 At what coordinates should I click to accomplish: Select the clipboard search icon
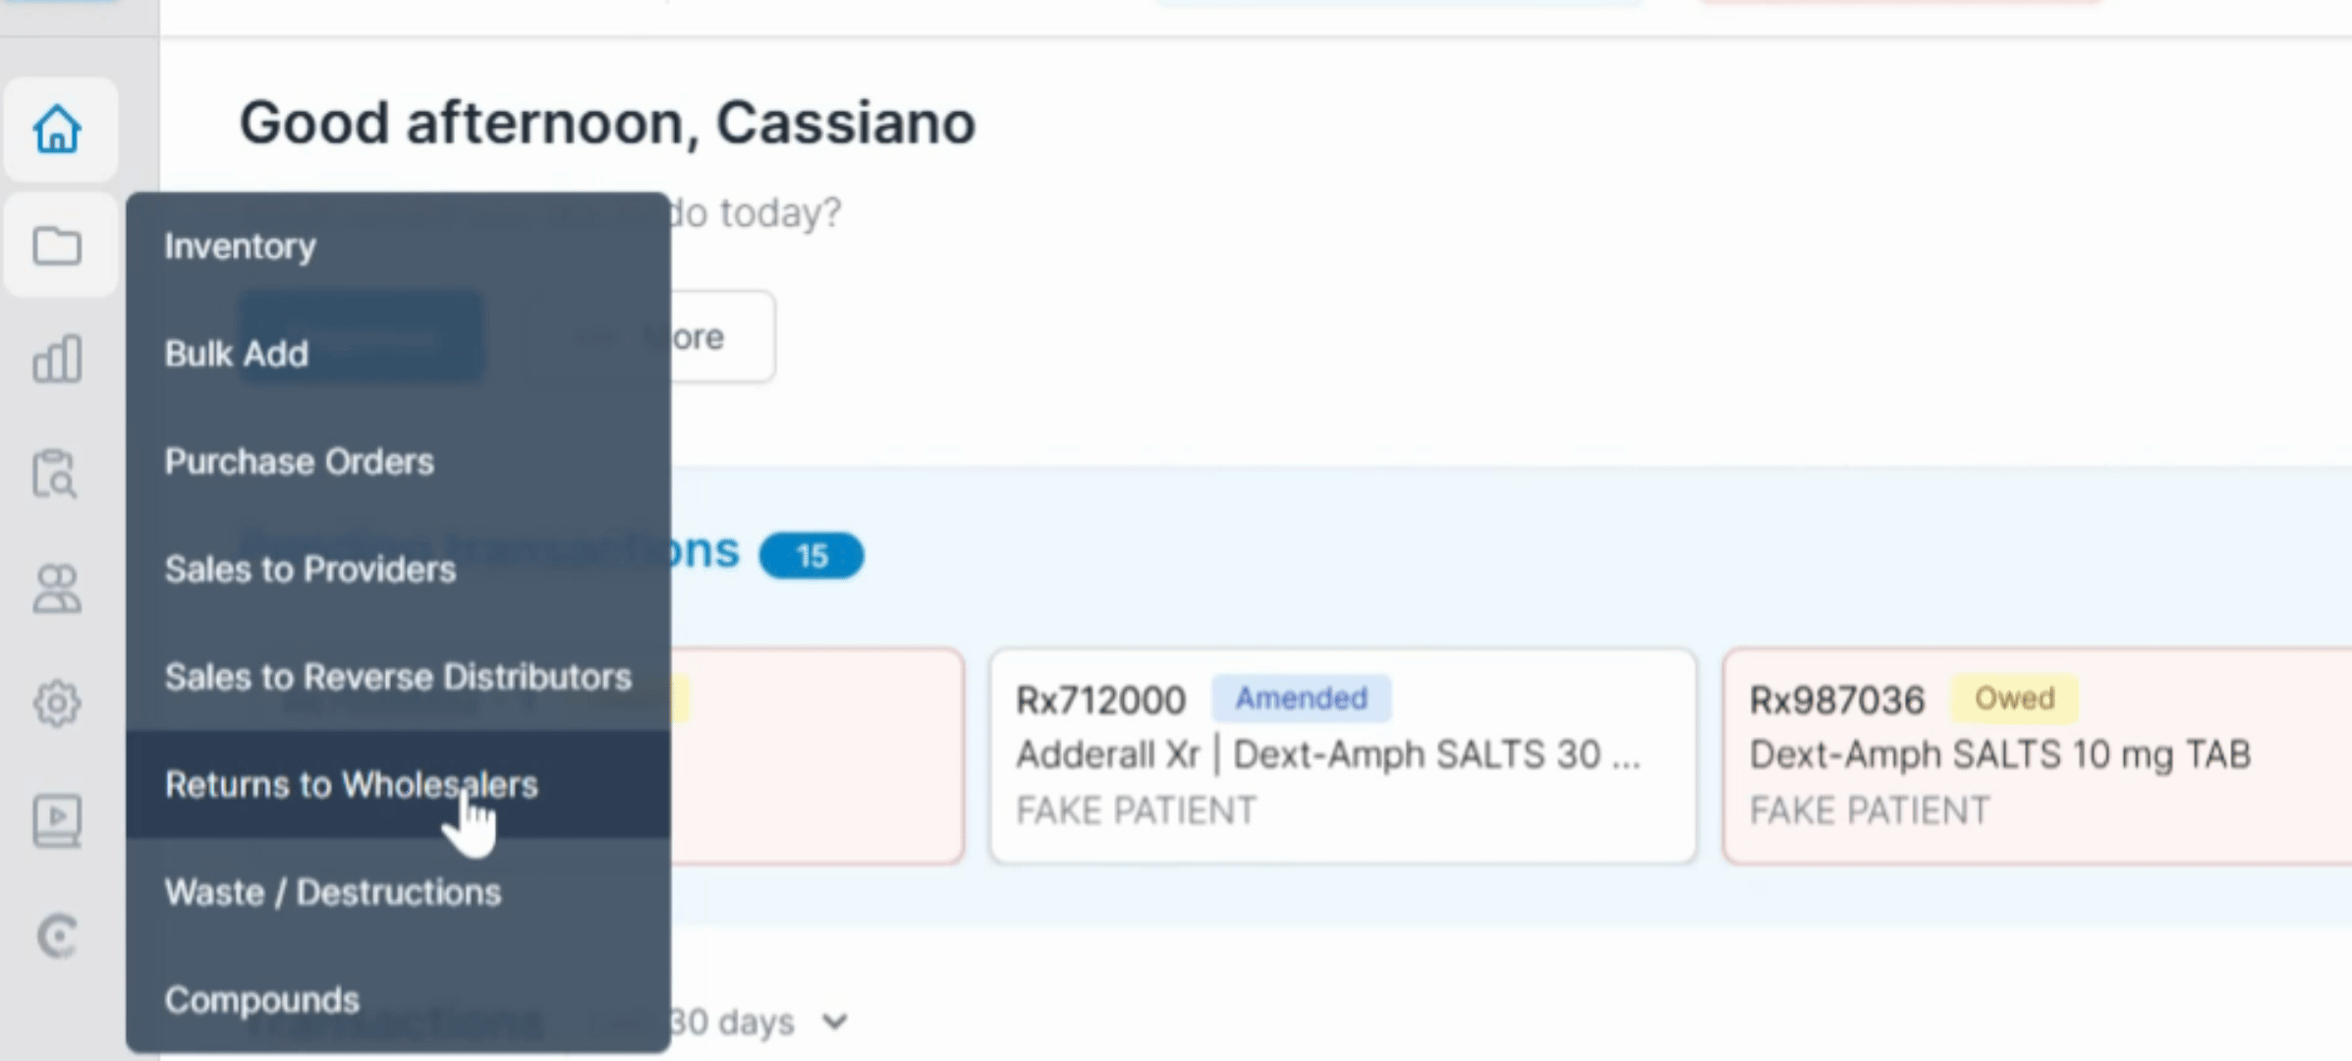point(55,475)
